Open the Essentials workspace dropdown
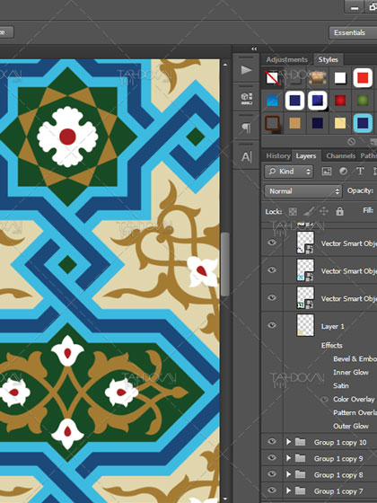 [353, 32]
